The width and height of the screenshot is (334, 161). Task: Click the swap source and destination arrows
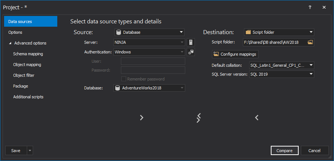click(199, 118)
